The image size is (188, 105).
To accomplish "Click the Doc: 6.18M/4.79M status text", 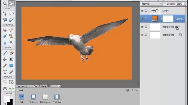I will click(x=42, y=86).
